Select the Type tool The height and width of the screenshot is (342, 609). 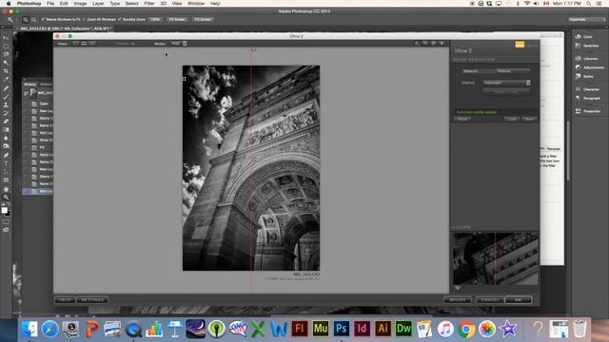click(6, 163)
